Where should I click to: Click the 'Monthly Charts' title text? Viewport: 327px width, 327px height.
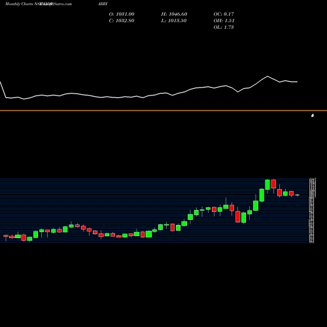coord(19,4)
